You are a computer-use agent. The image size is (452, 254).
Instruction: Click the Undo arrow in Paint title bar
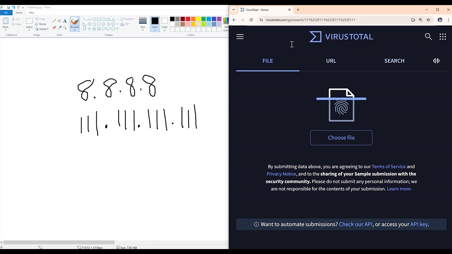tap(13, 7)
